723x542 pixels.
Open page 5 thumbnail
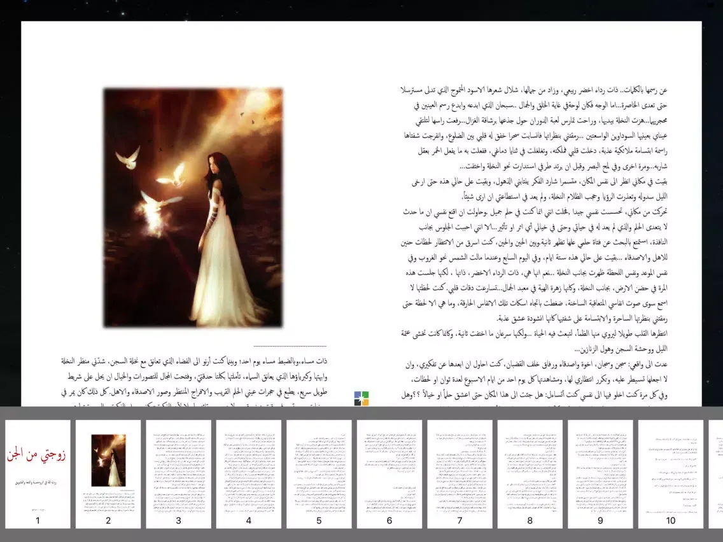pos(319,474)
